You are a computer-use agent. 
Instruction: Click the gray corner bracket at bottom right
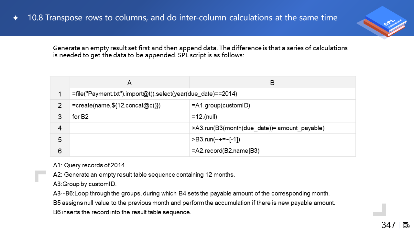coord(380,210)
